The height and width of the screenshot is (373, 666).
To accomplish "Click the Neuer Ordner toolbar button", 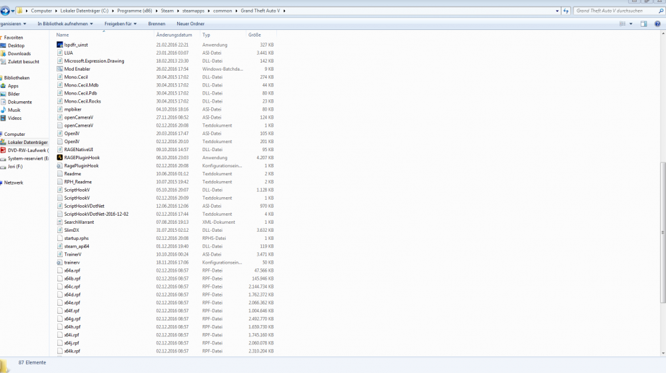I will coord(190,24).
